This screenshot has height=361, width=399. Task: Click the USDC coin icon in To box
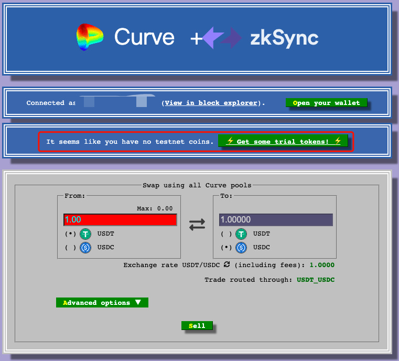tap(241, 248)
